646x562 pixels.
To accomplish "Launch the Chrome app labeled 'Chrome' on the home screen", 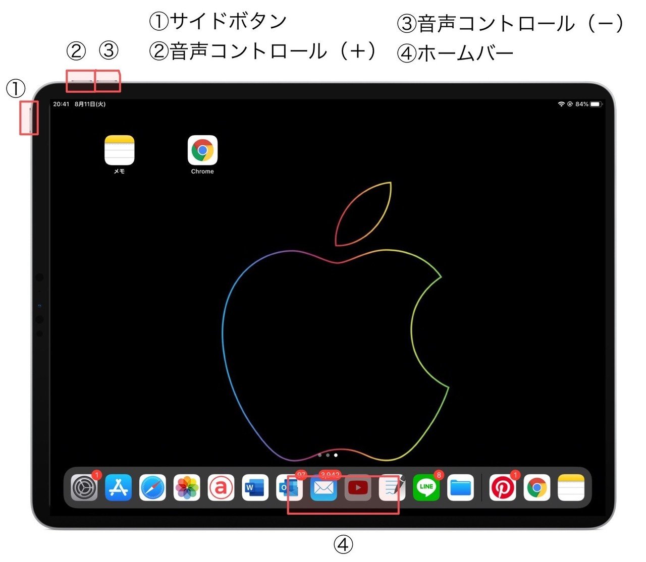I will point(202,150).
